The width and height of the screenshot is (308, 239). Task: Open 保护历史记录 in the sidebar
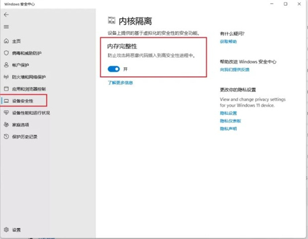click(25, 137)
